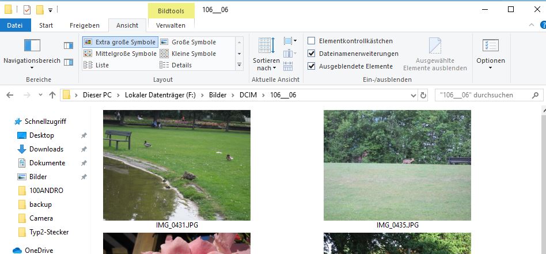This screenshot has height=254, width=546.
Task: Enable Elementkontrollkästchen checkbox
Action: point(312,41)
